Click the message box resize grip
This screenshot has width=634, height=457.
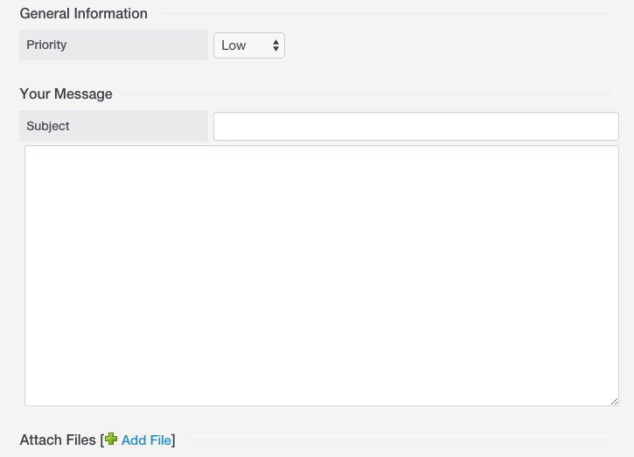coord(614,401)
